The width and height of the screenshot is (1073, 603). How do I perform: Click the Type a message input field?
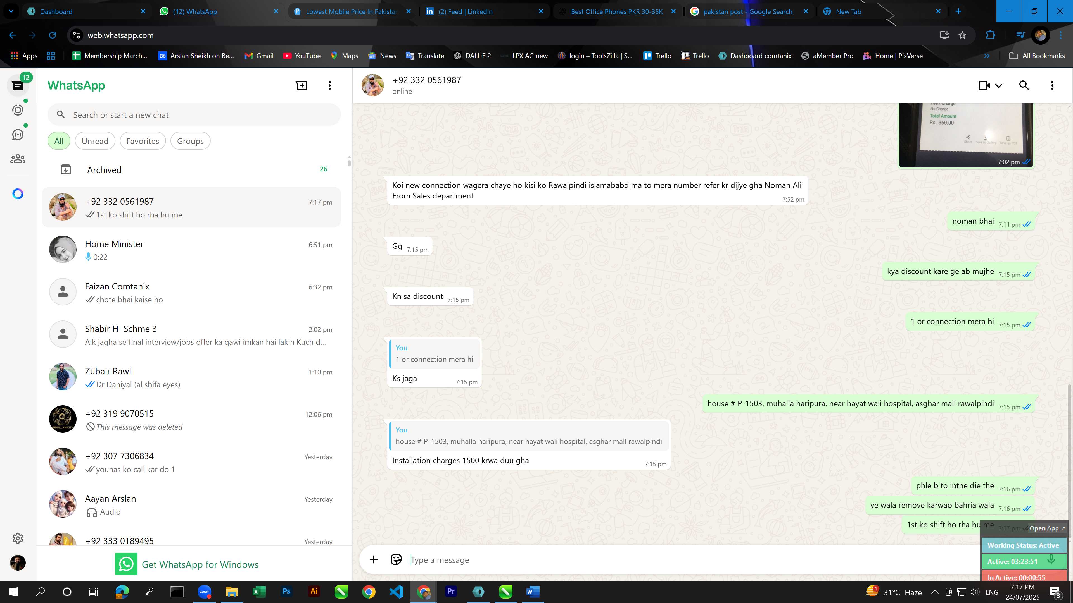pos(692,560)
